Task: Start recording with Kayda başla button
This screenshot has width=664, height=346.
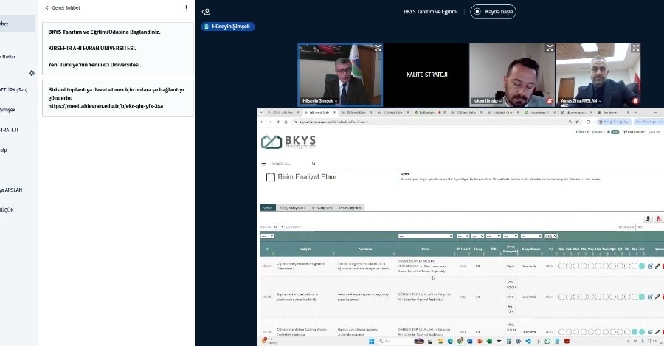Action: point(494,12)
